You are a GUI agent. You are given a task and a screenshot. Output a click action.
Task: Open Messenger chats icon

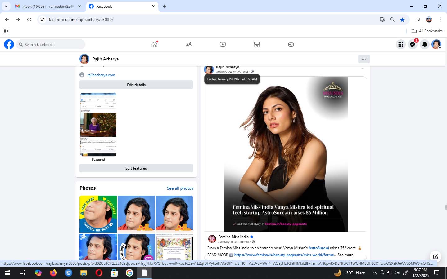413,44
